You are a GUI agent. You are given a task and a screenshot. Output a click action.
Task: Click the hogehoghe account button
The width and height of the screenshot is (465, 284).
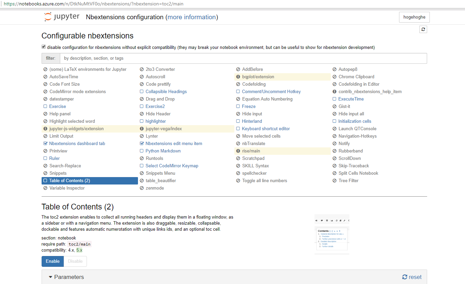(x=414, y=17)
